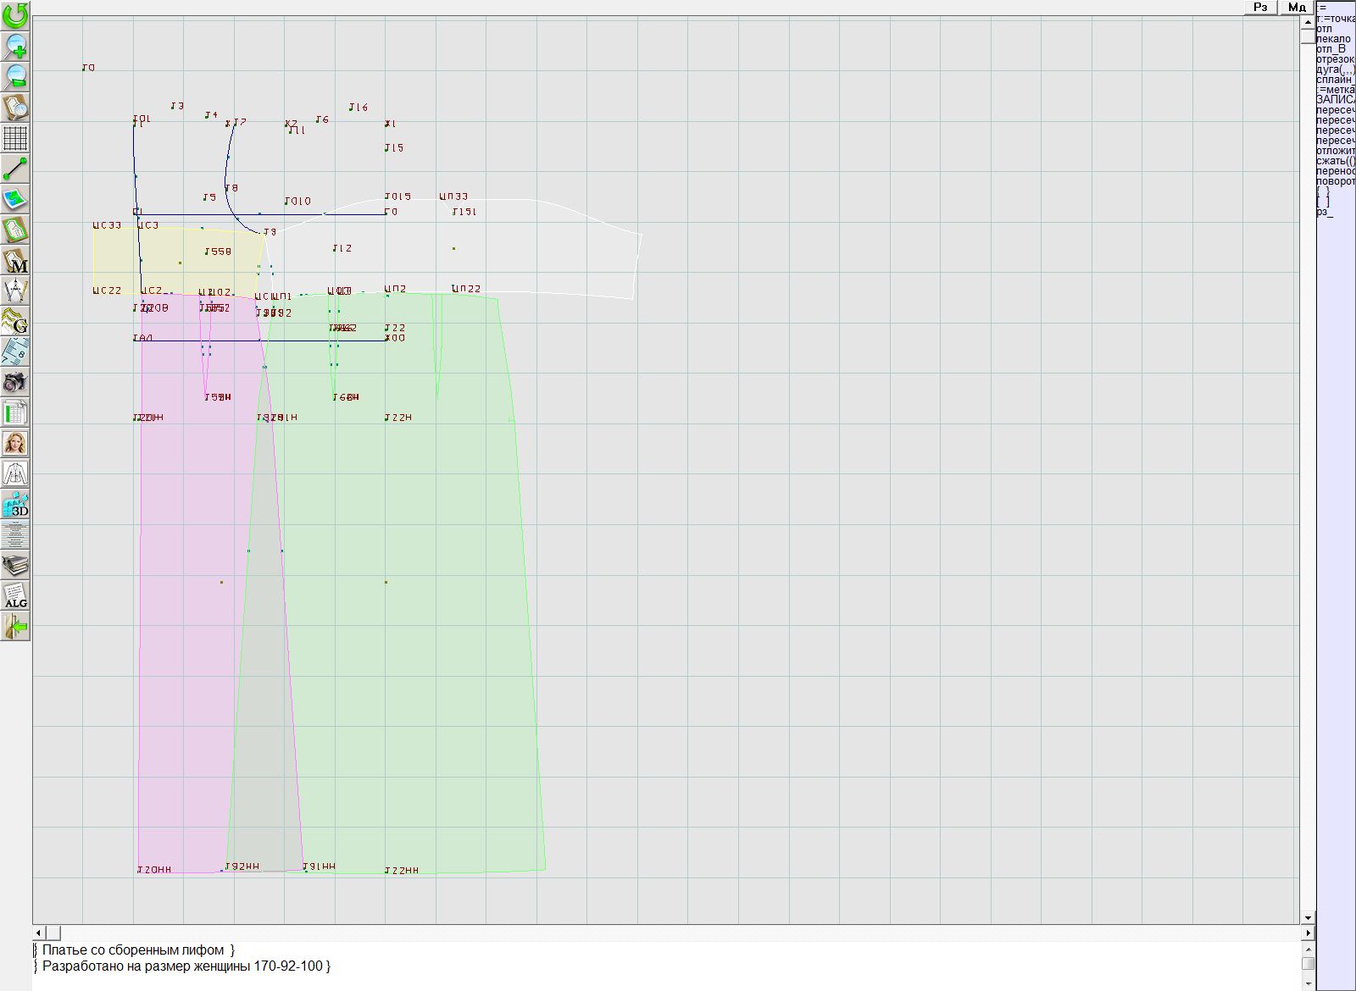The height and width of the screenshot is (991, 1356).
Task: Click the canvas vertical scrollbar down arrow
Action: point(1308,917)
